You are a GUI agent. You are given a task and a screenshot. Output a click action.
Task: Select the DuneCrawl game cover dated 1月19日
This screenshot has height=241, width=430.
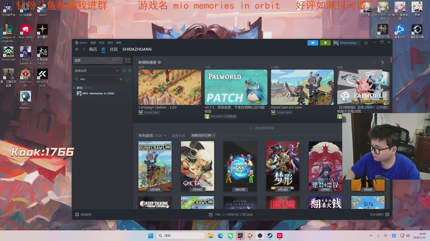coord(155,166)
